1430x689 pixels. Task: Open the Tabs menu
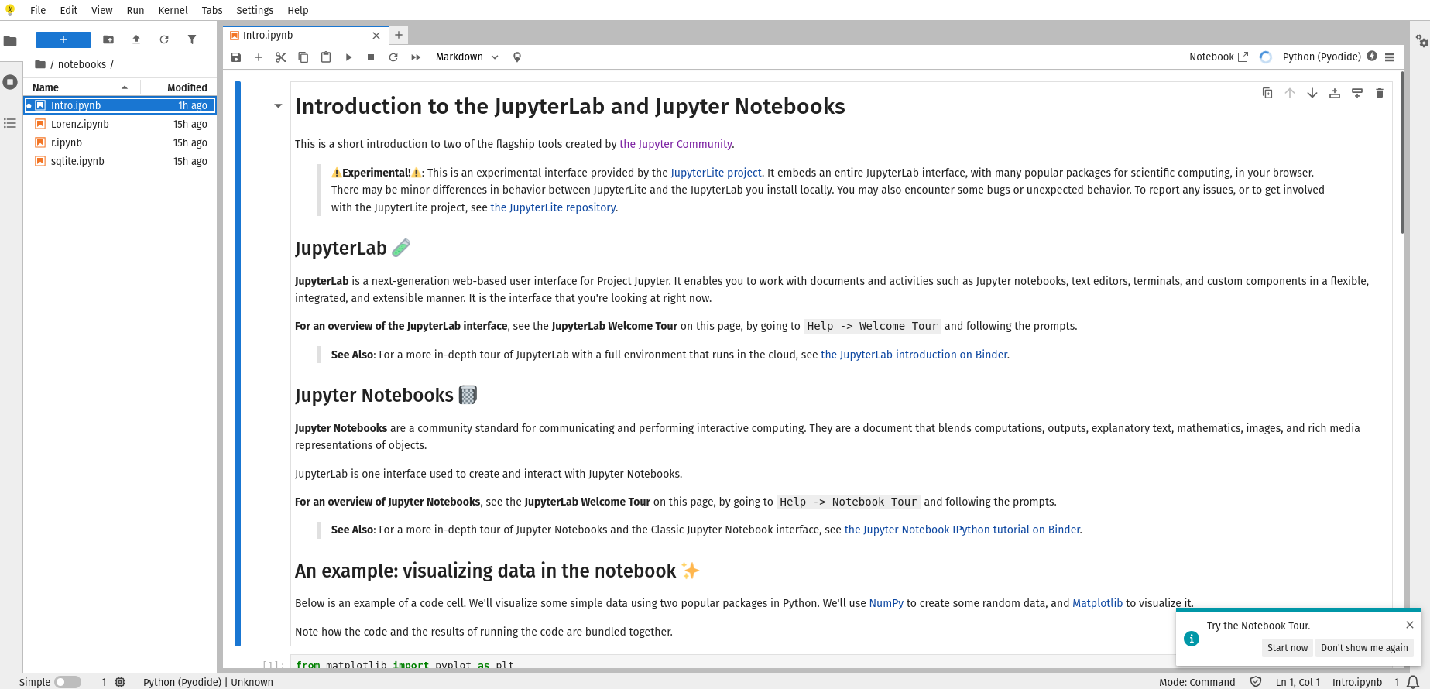pyautogui.click(x=212, y=10)
